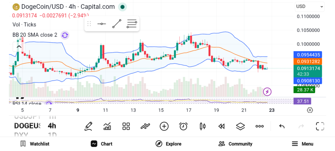
Task: Open chart settings hexagon icon
Action: click(x=310, y=110)
